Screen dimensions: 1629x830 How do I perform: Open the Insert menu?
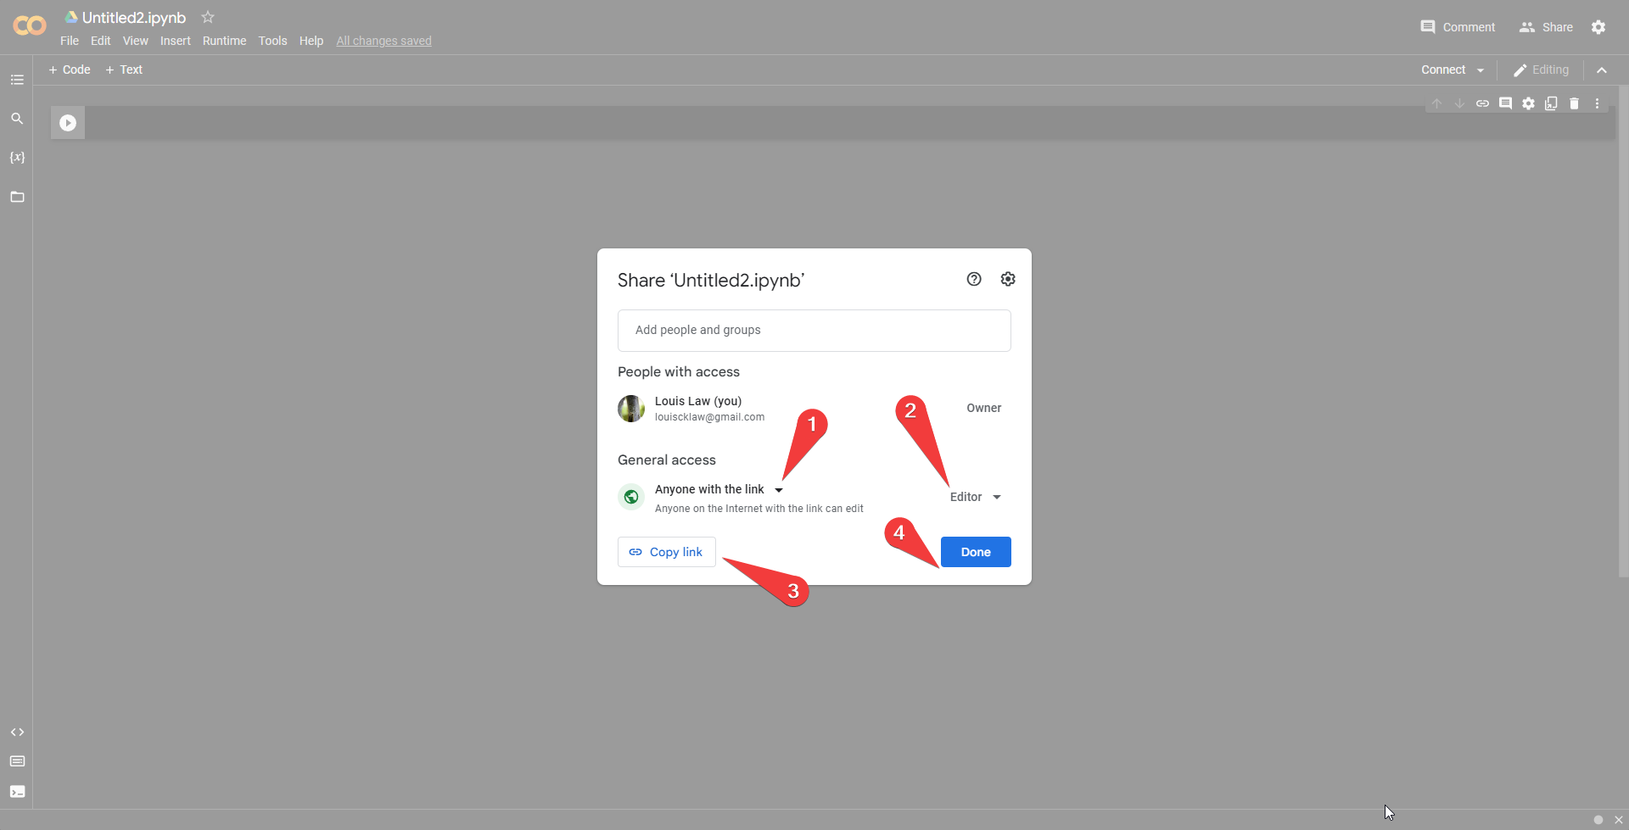click(x=175, y=41)
